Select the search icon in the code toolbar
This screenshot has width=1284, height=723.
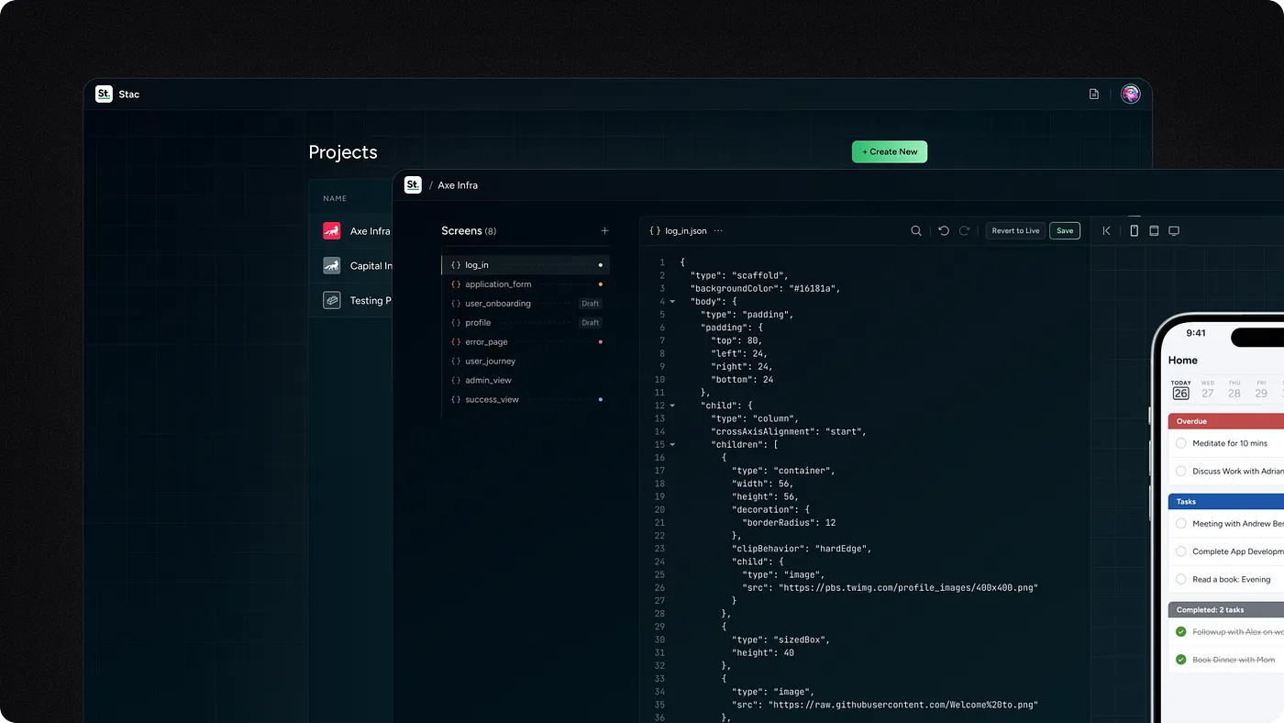point(915,230)
